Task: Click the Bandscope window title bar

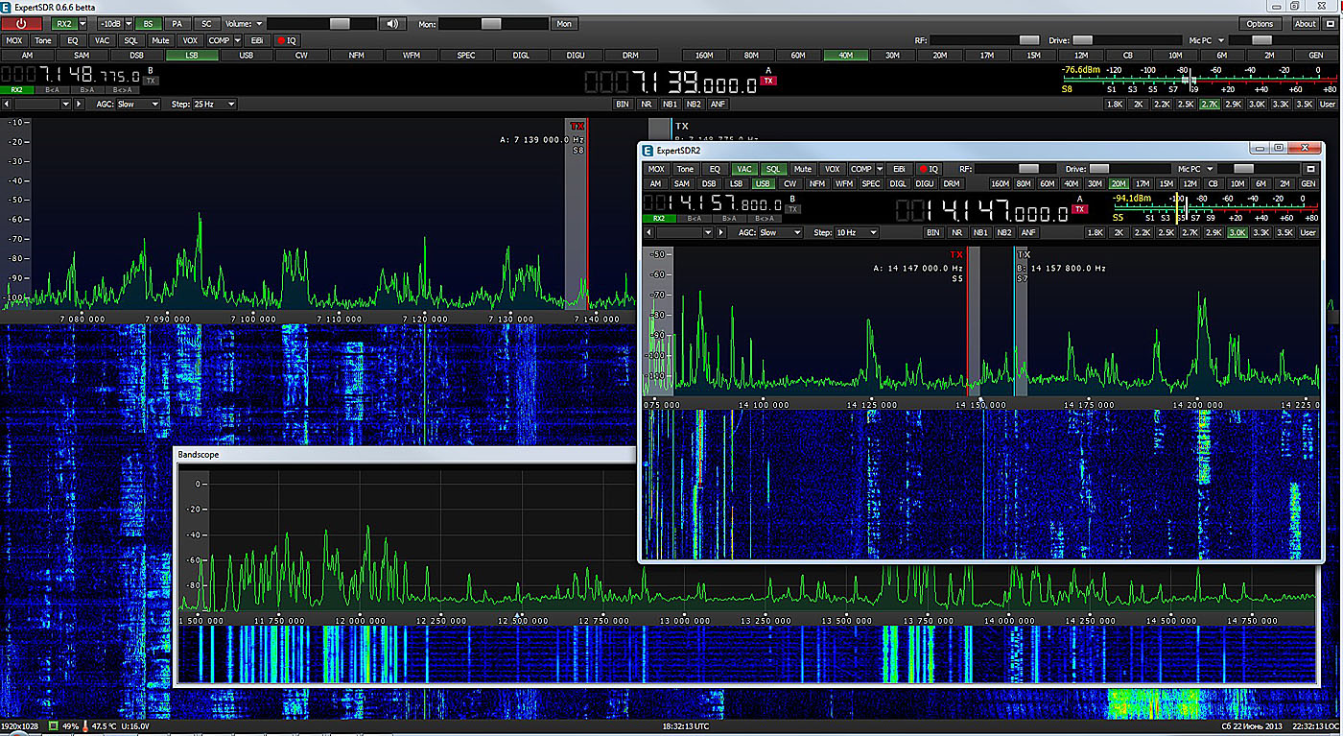Action: [x=407, y=454]
